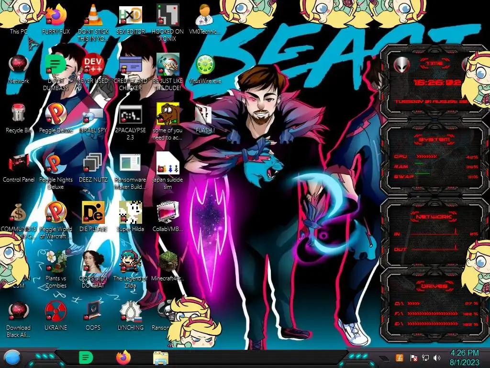
Task: Select the Download Black Ali... icon
Action: (19, 319)
